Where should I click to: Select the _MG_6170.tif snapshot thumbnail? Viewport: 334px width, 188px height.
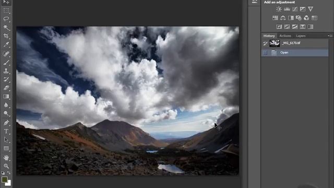[x=275, y=43]
